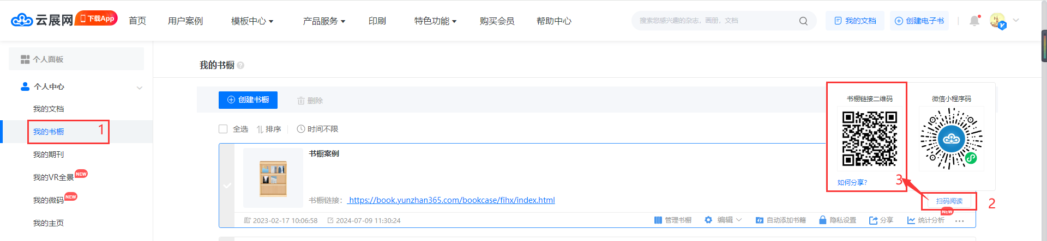
Task: Select 我的期刊 in the sidebar
Action: pos(49,155)
